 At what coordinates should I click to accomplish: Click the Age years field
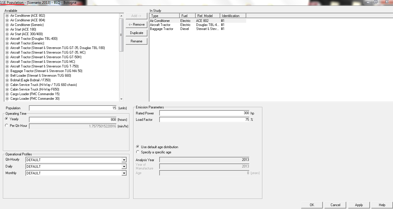pyautogui.click(x=204, y=173)
